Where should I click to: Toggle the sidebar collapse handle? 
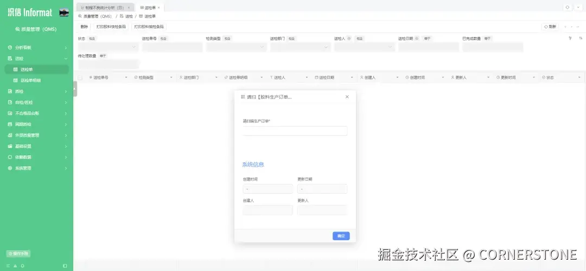[x=75, y=89]
